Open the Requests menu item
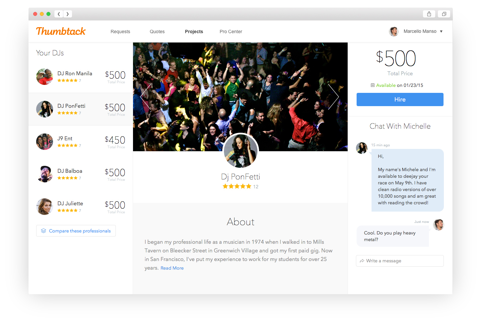This screenshot has width=481, height=328. (120, 32)
